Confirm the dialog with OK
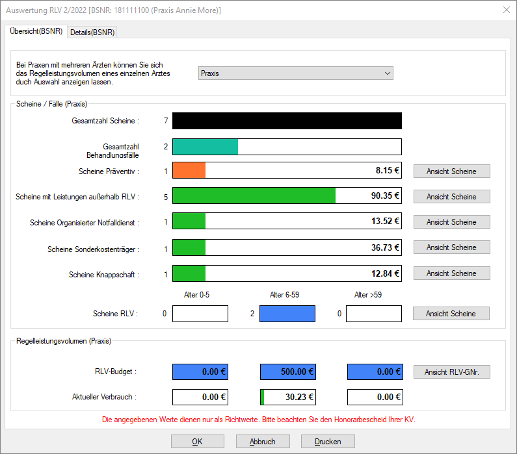The height and width of the screenshot is (454, 517). [x=197, y=442]
